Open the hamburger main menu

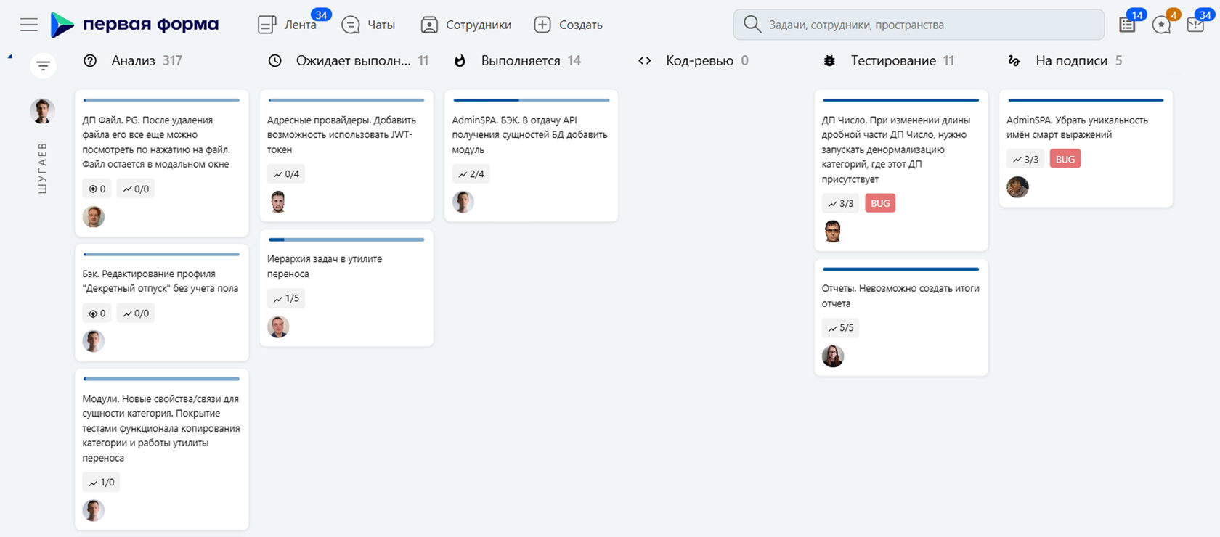(29, 25)
